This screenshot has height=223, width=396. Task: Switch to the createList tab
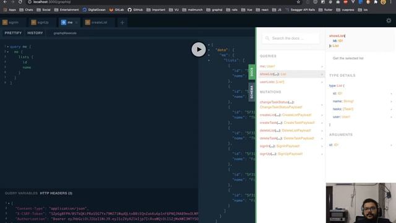pyautogui.click(x=99, y=22)
